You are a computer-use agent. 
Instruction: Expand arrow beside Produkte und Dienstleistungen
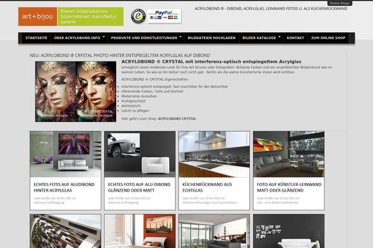tap(180, 37)
